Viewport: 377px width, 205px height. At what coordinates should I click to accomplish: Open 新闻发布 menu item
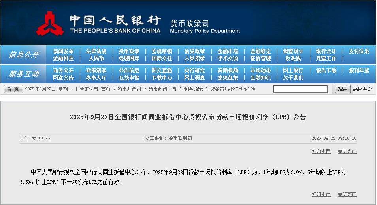pyautogui.click(x=63, y=51)
